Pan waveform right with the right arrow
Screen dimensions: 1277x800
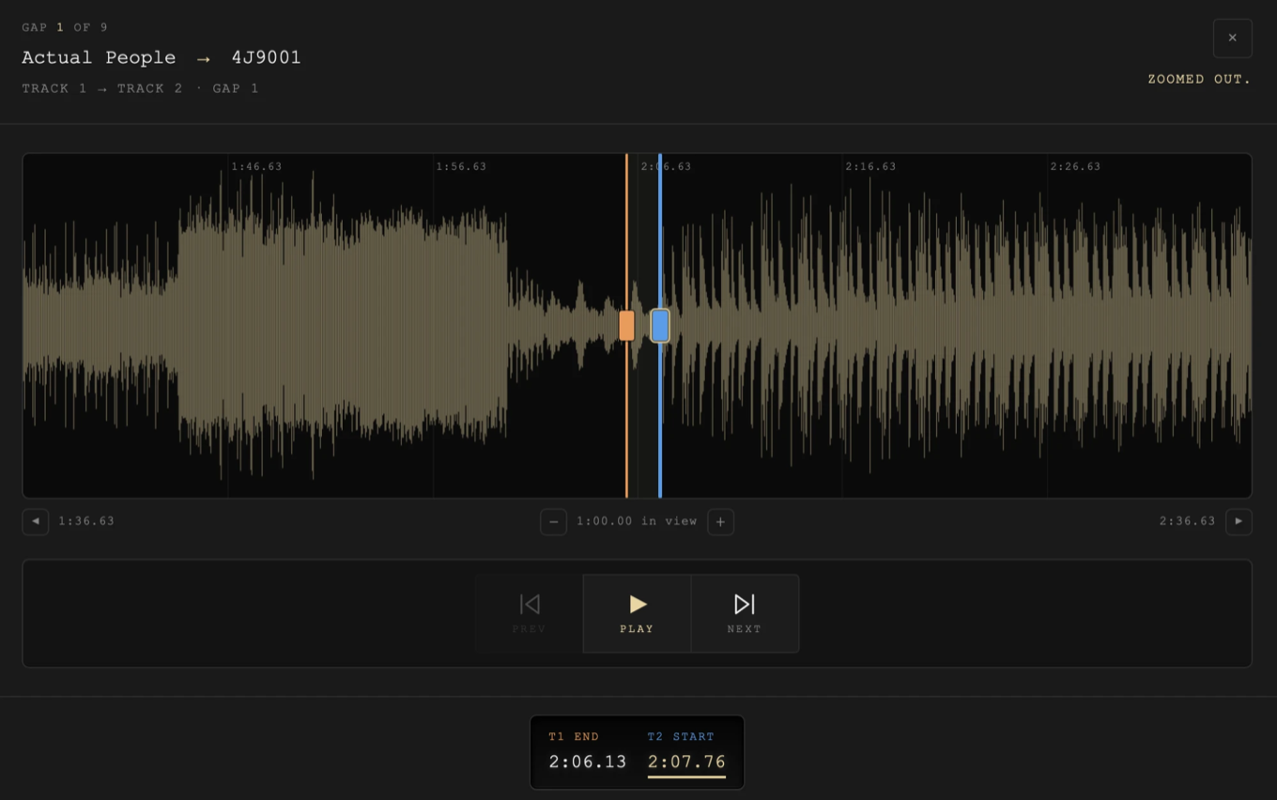click(x=1239, y=521)
